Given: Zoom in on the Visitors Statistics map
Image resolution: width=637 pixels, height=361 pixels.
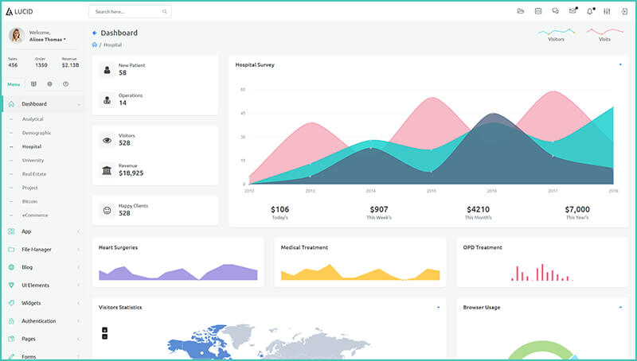Looking at the screenshot, I should 104,329.
